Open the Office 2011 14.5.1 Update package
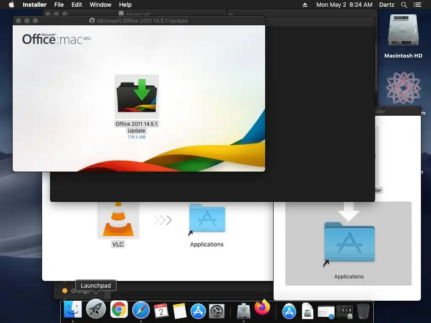Screen dimensions: 431x323 (137, 96)
